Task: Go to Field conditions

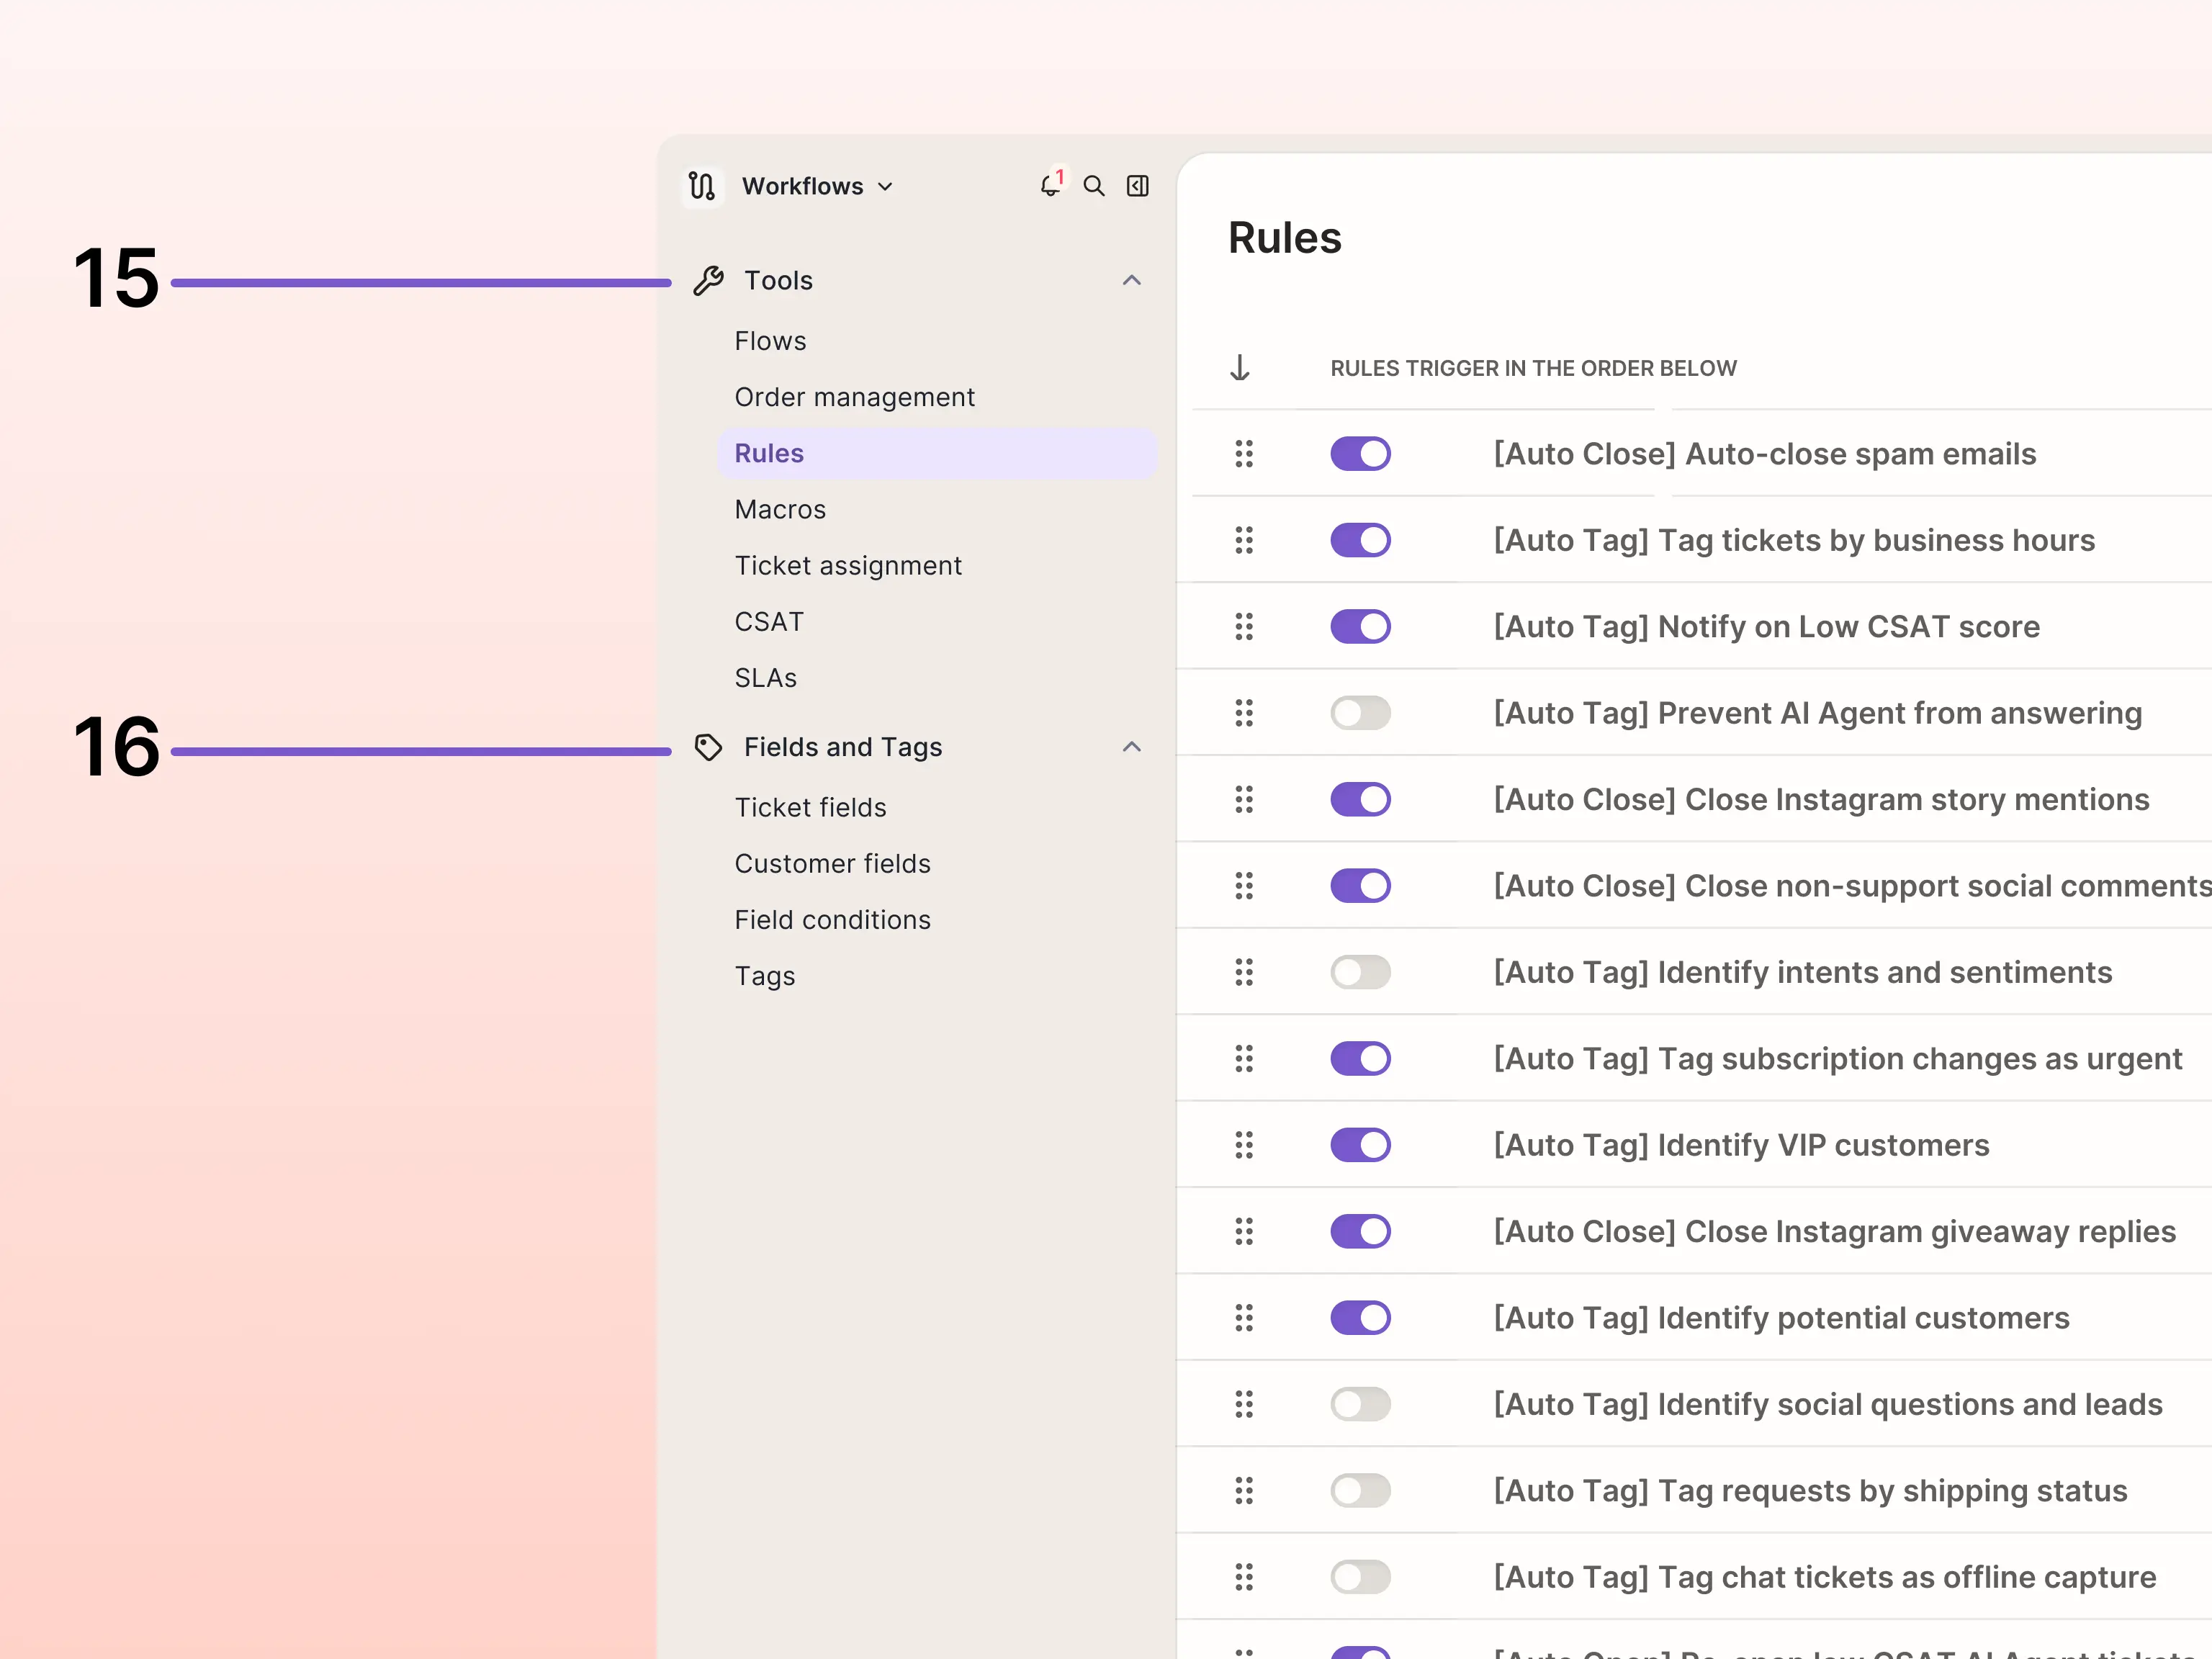Action: [x=832, y=920]
